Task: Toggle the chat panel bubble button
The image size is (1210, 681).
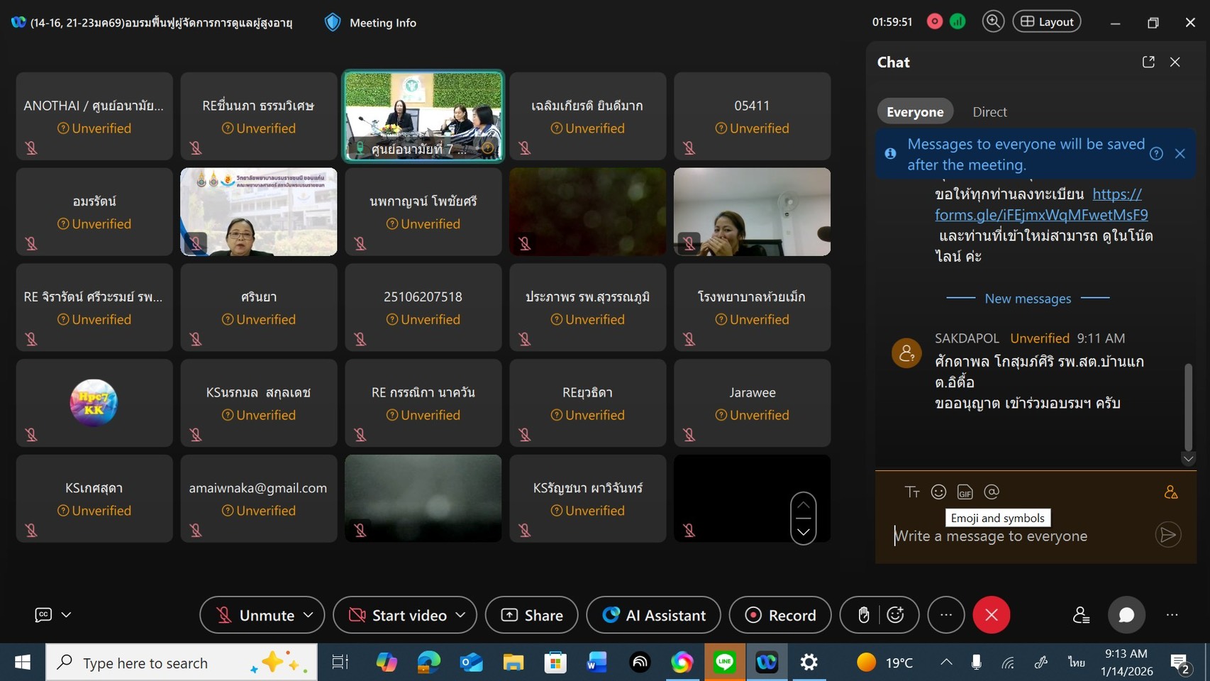Action: coord(1126,615)
